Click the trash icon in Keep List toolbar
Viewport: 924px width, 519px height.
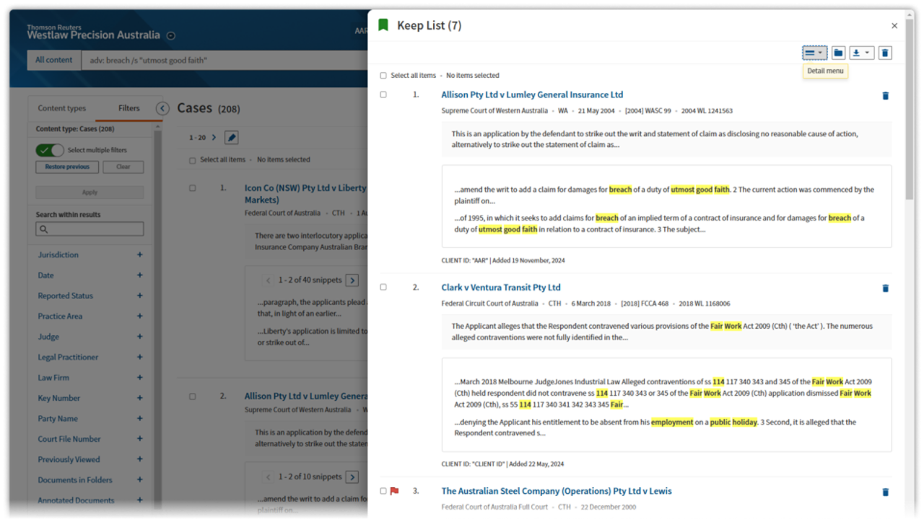pos(885,53)
